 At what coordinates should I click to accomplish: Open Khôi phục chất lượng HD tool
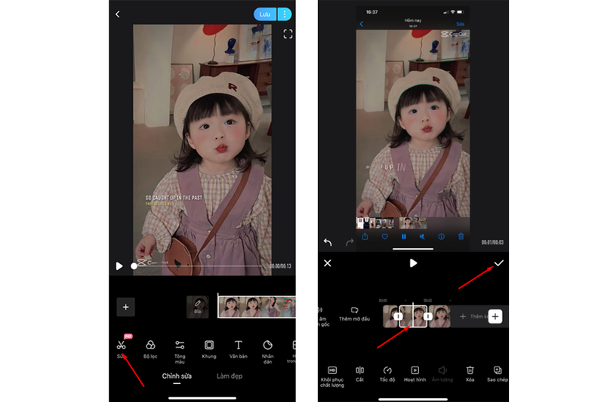point(332,376)
